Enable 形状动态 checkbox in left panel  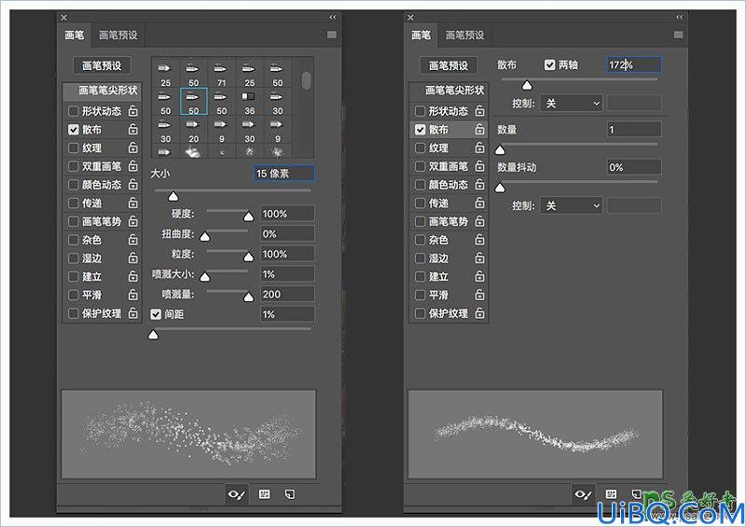[x=74, y=111]
